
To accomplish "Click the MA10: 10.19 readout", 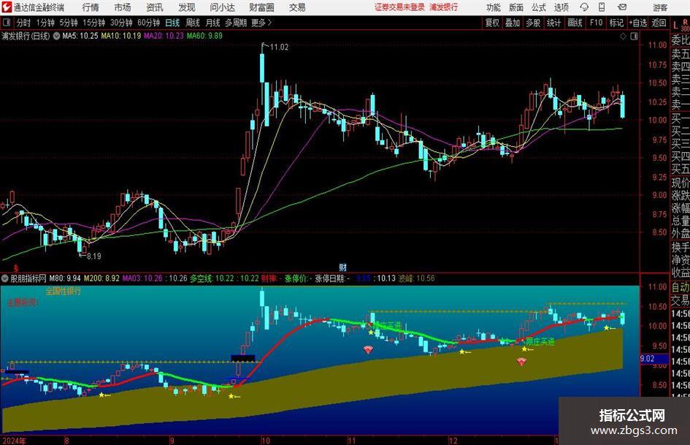I will coord(121,36).
